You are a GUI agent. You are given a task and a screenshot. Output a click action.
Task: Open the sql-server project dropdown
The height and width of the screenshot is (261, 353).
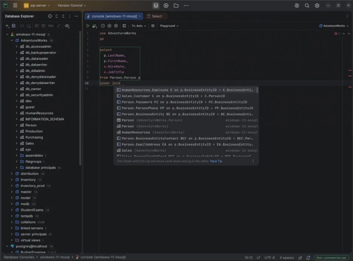(37, 5)
